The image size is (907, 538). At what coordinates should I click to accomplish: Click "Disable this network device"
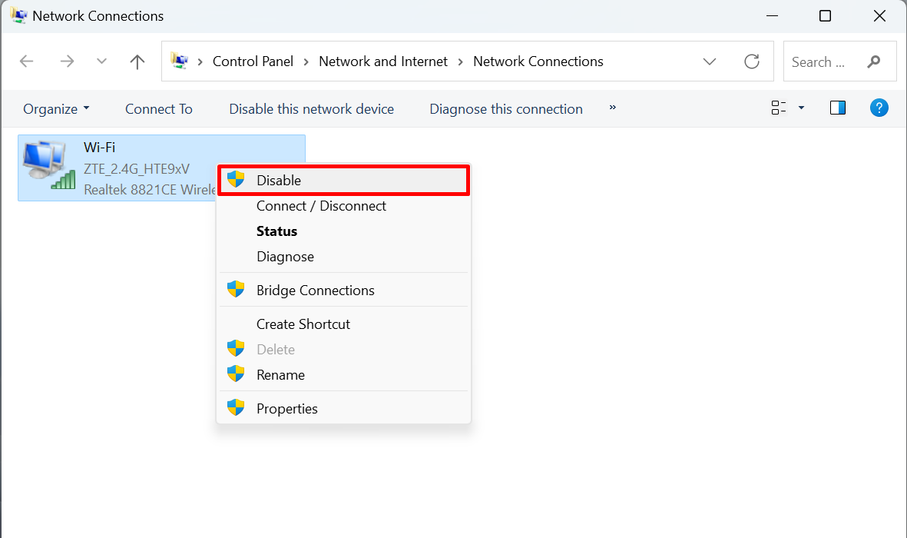pyautogui.click(x=311, y=108)
